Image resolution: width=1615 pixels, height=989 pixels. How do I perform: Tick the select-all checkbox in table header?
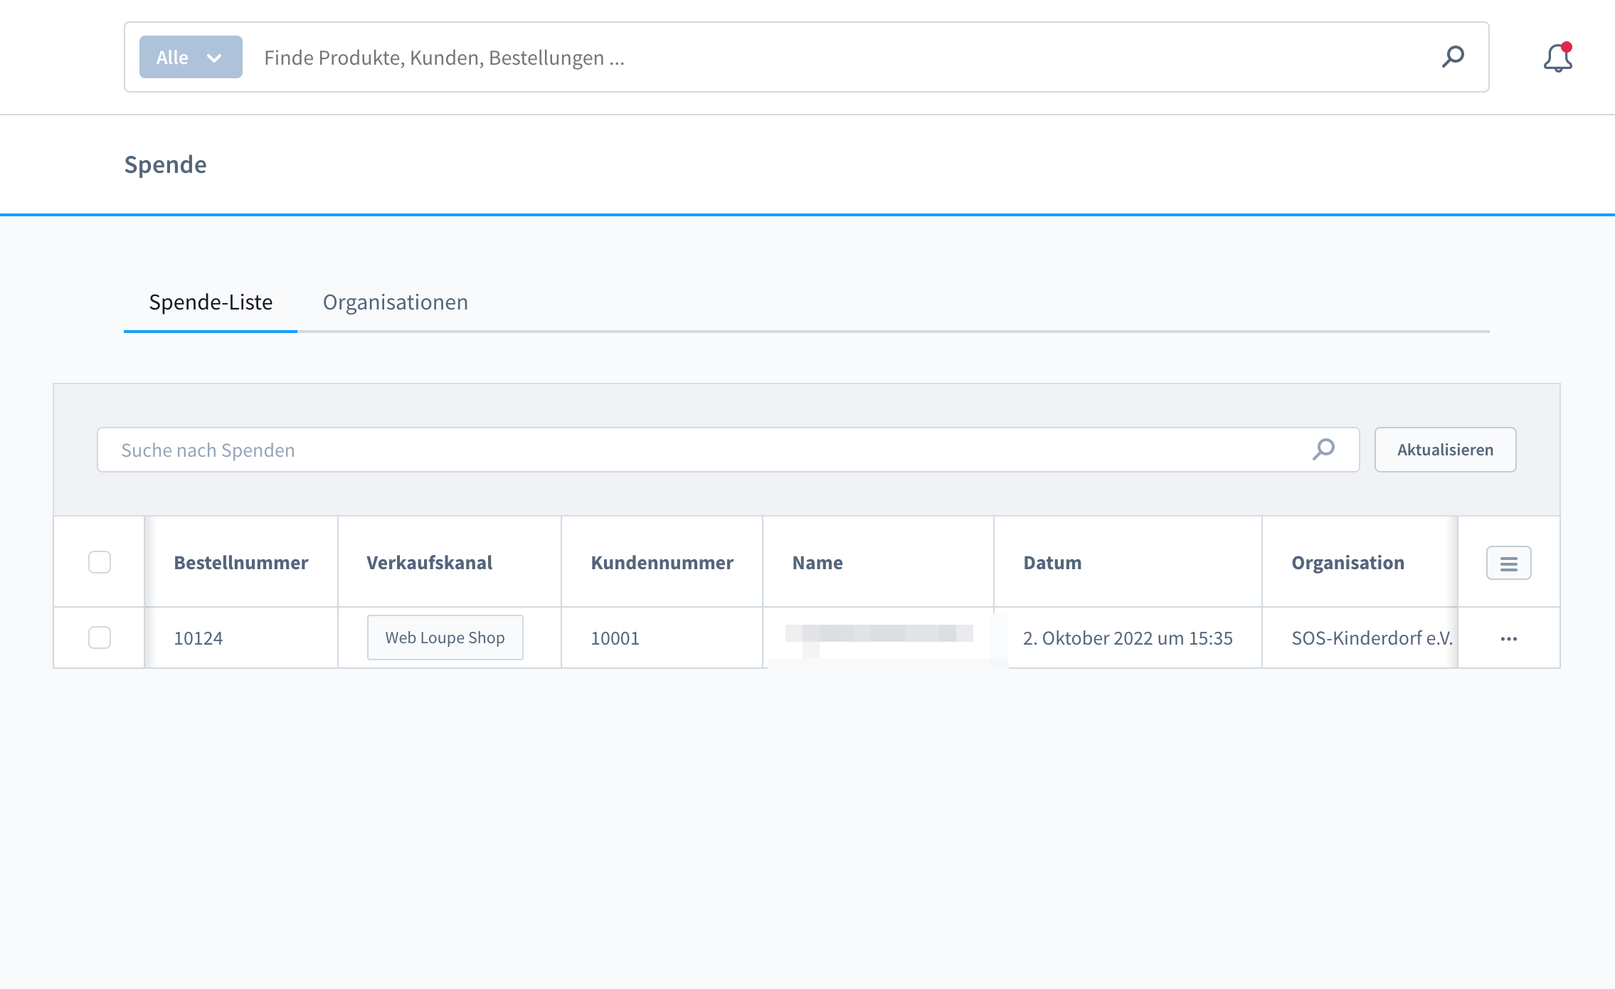(x=100, y=562)
